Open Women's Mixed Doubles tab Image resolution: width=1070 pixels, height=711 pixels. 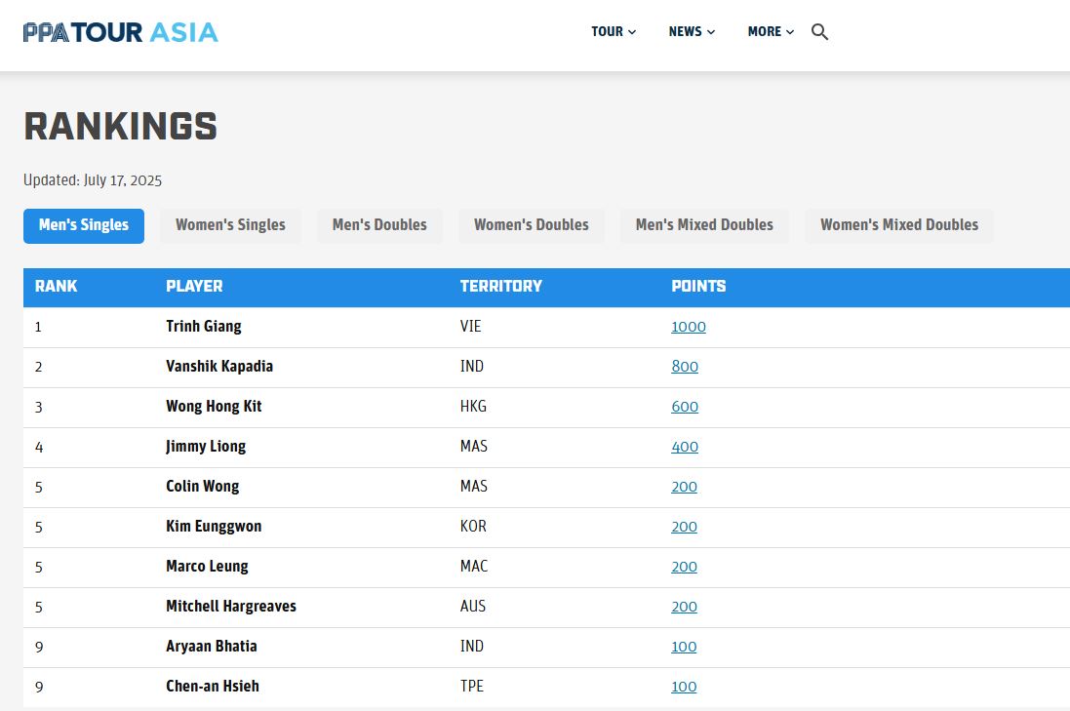pos(899,226)
